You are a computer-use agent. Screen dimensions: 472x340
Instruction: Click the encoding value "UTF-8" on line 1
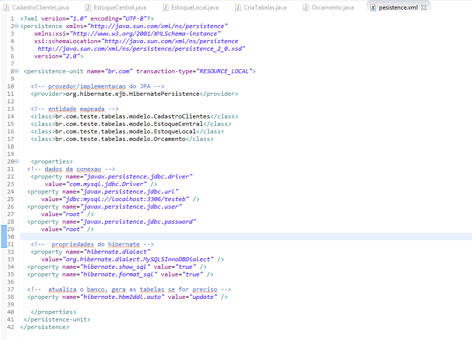pos(135,19)
